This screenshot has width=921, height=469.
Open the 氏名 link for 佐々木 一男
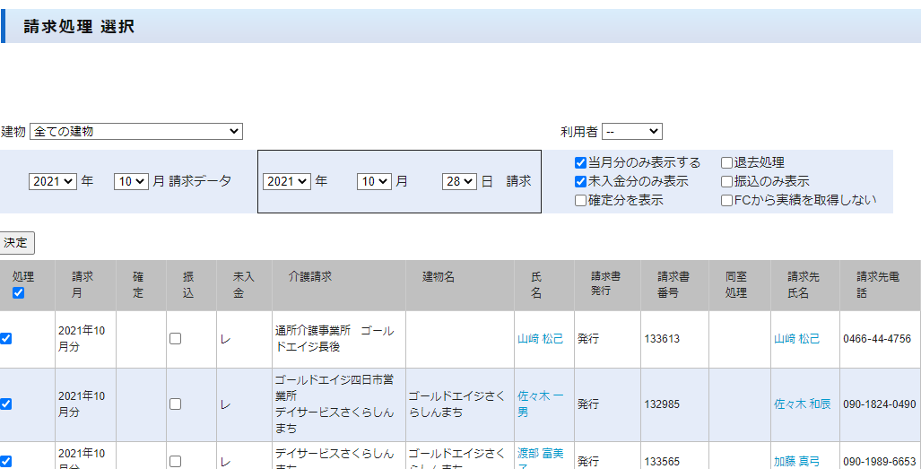pyautogui.click(x=540, y=404)
